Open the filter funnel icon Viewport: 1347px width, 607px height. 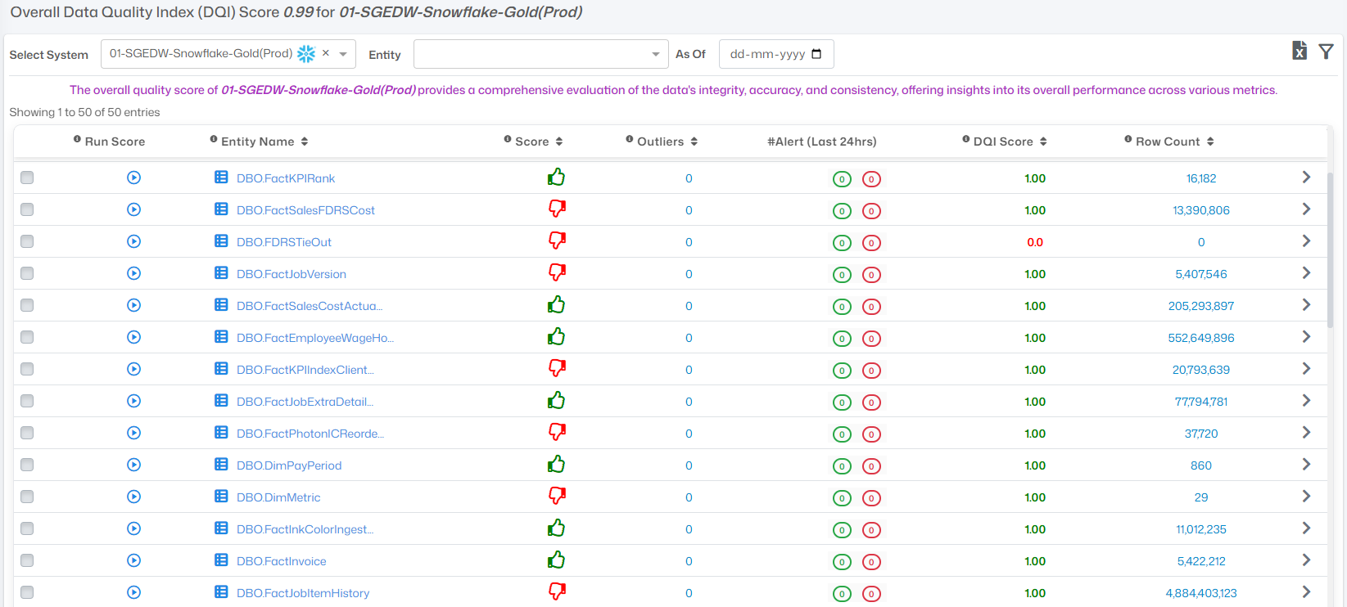tap(1327, 52)
